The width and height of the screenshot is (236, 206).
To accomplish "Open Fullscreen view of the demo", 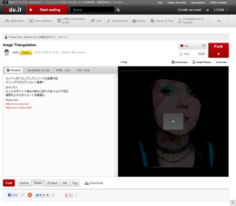I will click(x=180, y=62).
